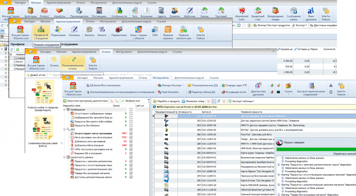Open Зоны / страны / области

[x=138, y=33]
